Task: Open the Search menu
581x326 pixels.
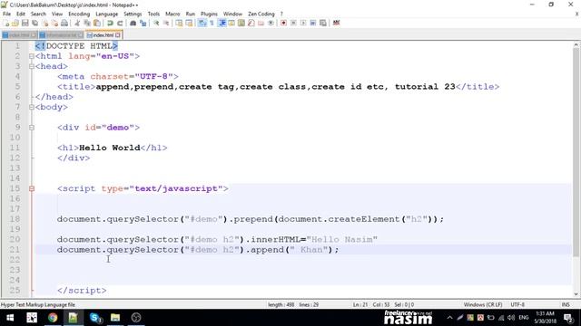Action: (x=38, y=14)
